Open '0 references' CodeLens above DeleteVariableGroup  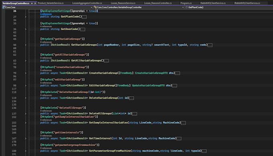click(46, 95)
